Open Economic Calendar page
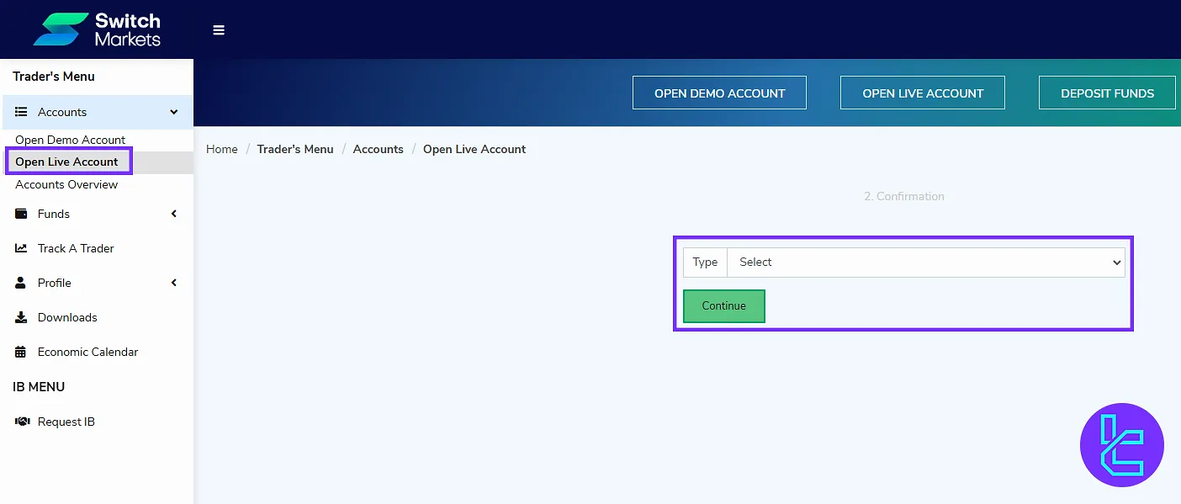Image resolution: width=1181 pixels, height=504 pixels. click(97, 352)
